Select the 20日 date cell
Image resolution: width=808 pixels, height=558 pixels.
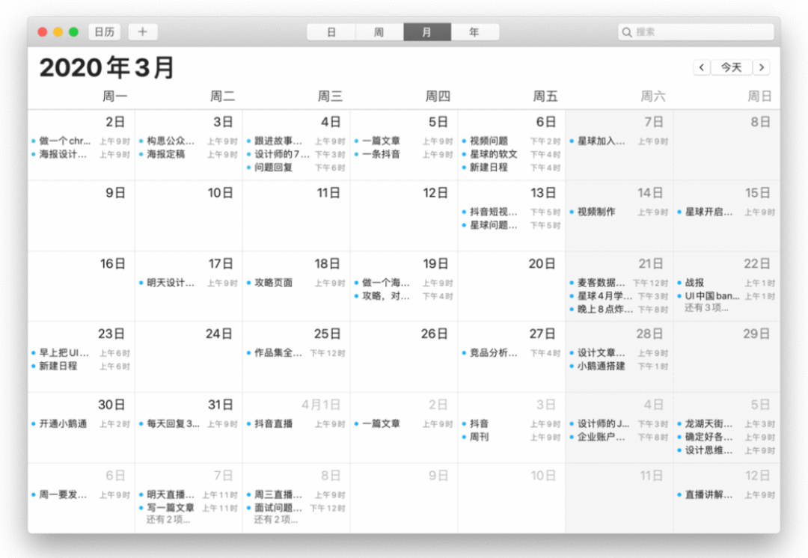pyautogui.click(x=512, y=286)
